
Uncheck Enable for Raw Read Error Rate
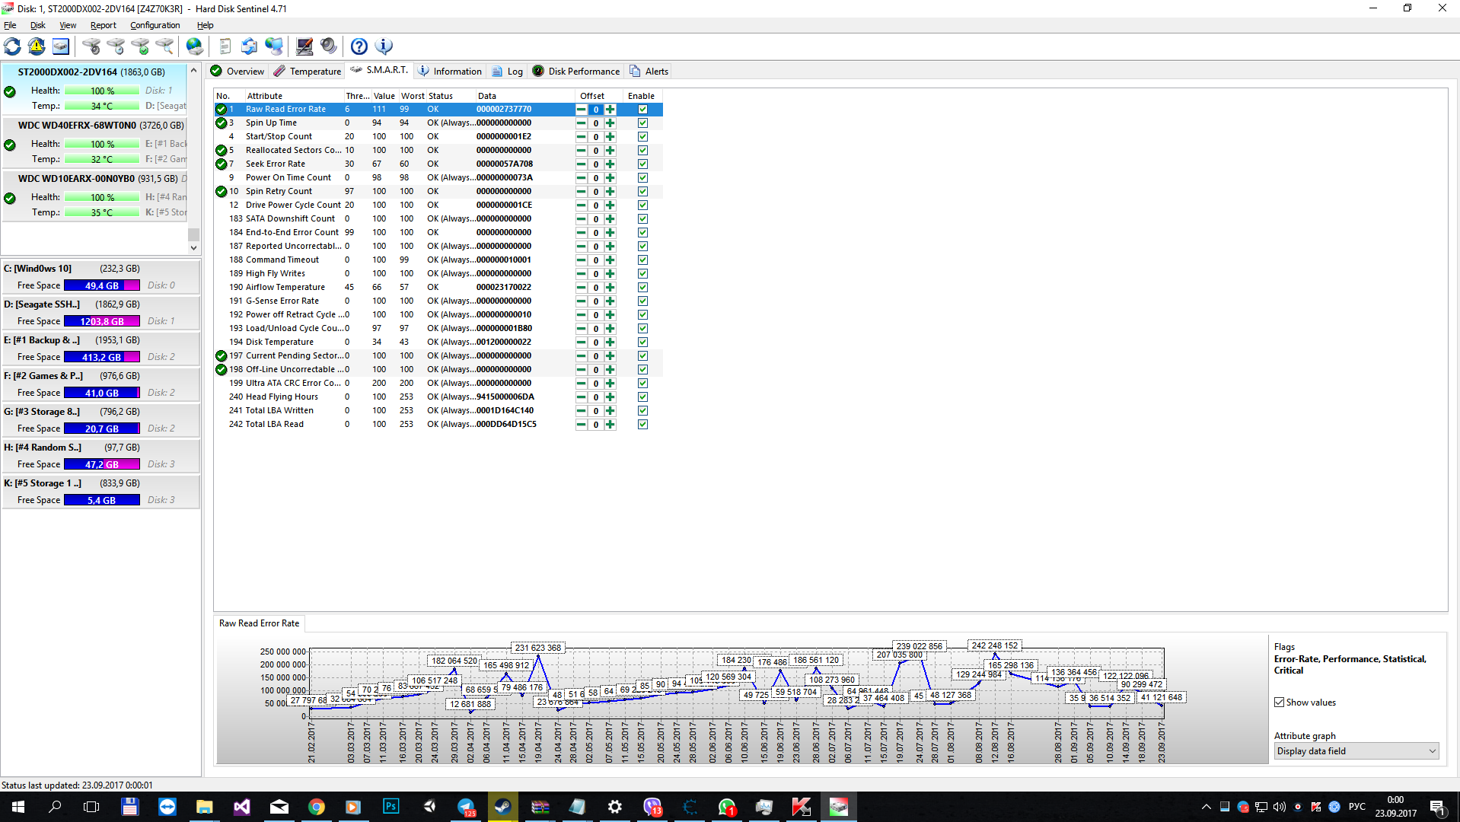tap(642, 110)
